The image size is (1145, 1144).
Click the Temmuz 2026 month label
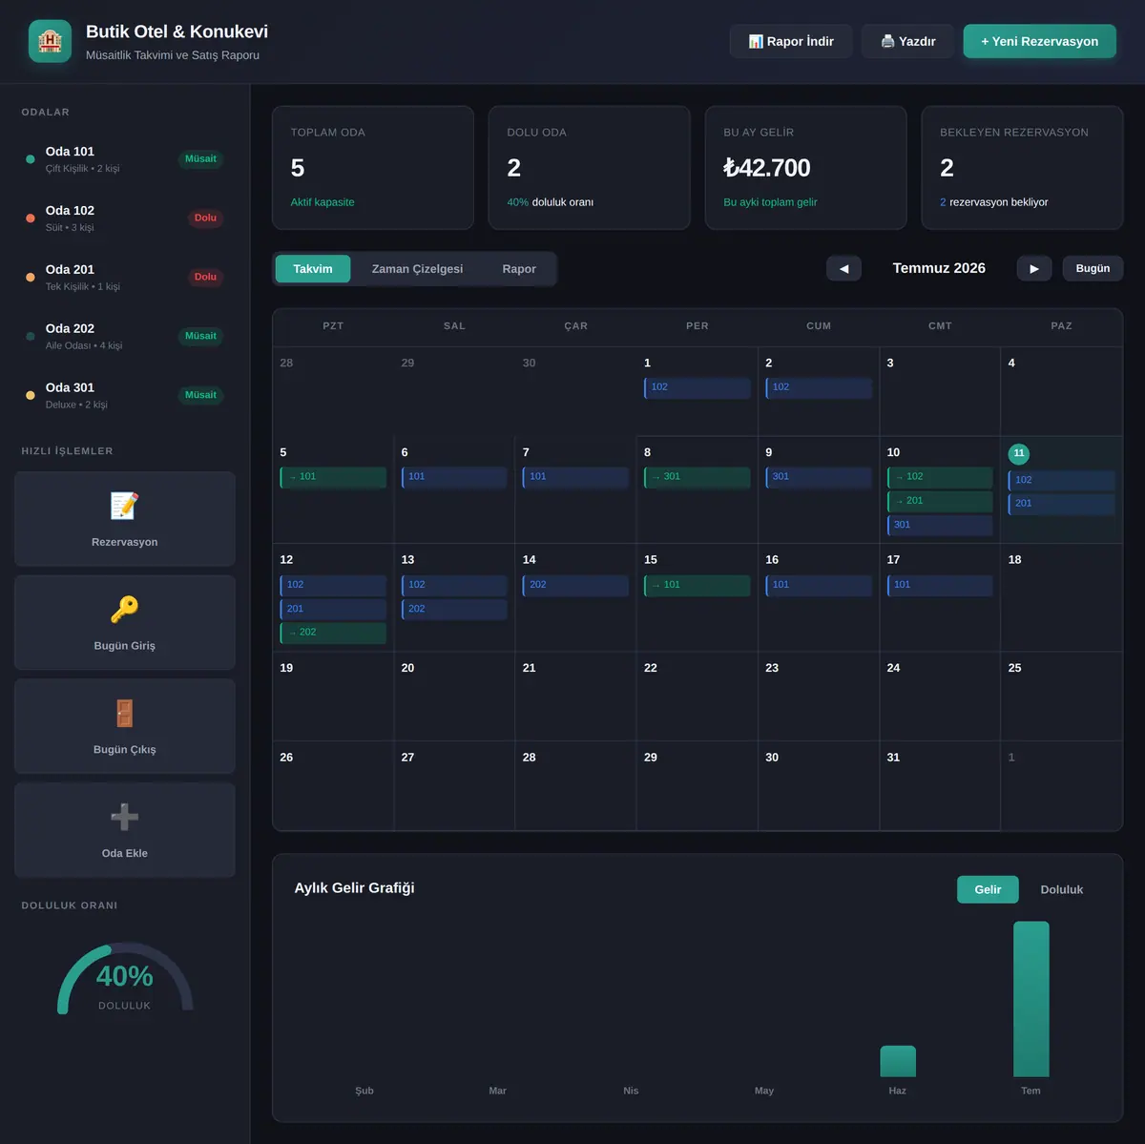pos(939,269)
